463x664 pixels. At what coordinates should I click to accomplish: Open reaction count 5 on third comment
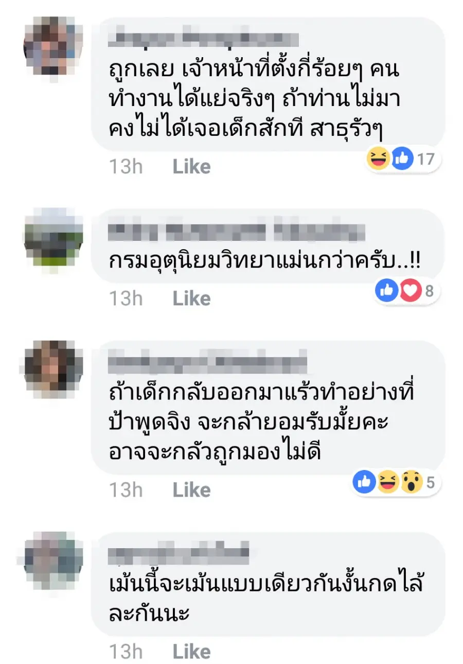click(x=431, y=483)
